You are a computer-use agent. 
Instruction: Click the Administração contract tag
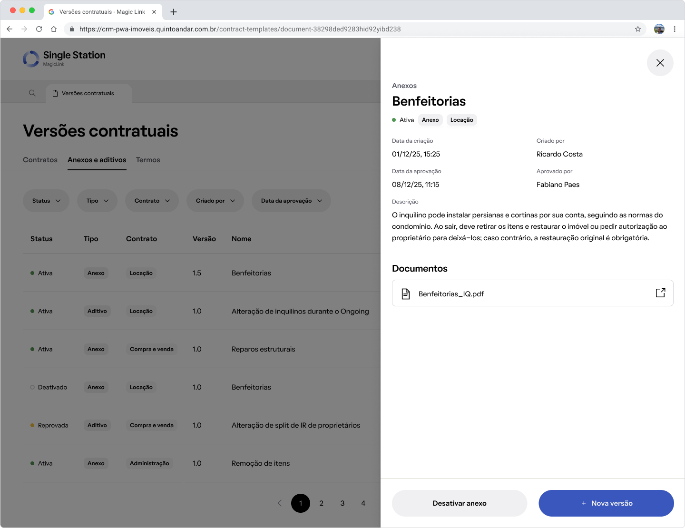(149, 463)
